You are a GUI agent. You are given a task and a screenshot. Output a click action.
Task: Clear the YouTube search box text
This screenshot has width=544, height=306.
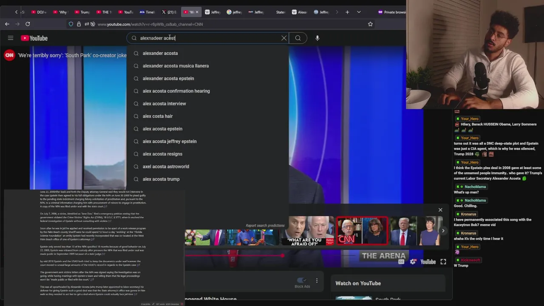[284, 38]
